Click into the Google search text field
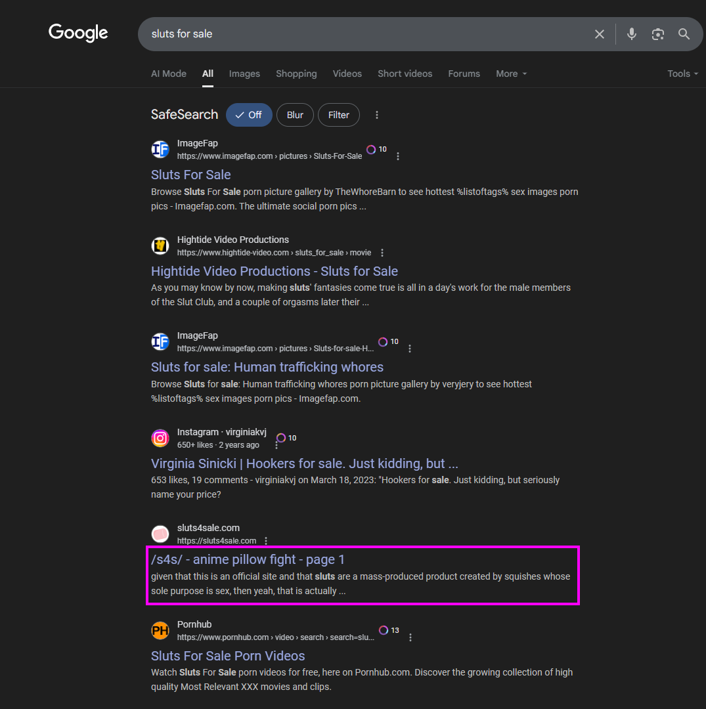706x709 pixels. point(361,34)
